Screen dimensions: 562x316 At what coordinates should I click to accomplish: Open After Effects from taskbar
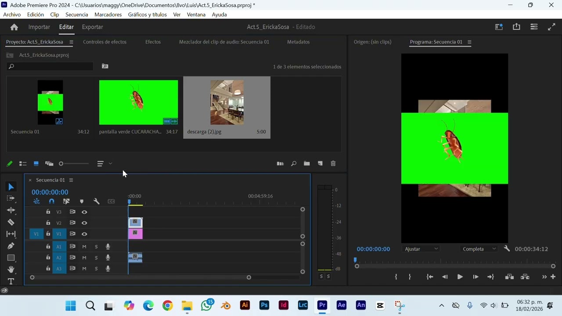(342, 305)
